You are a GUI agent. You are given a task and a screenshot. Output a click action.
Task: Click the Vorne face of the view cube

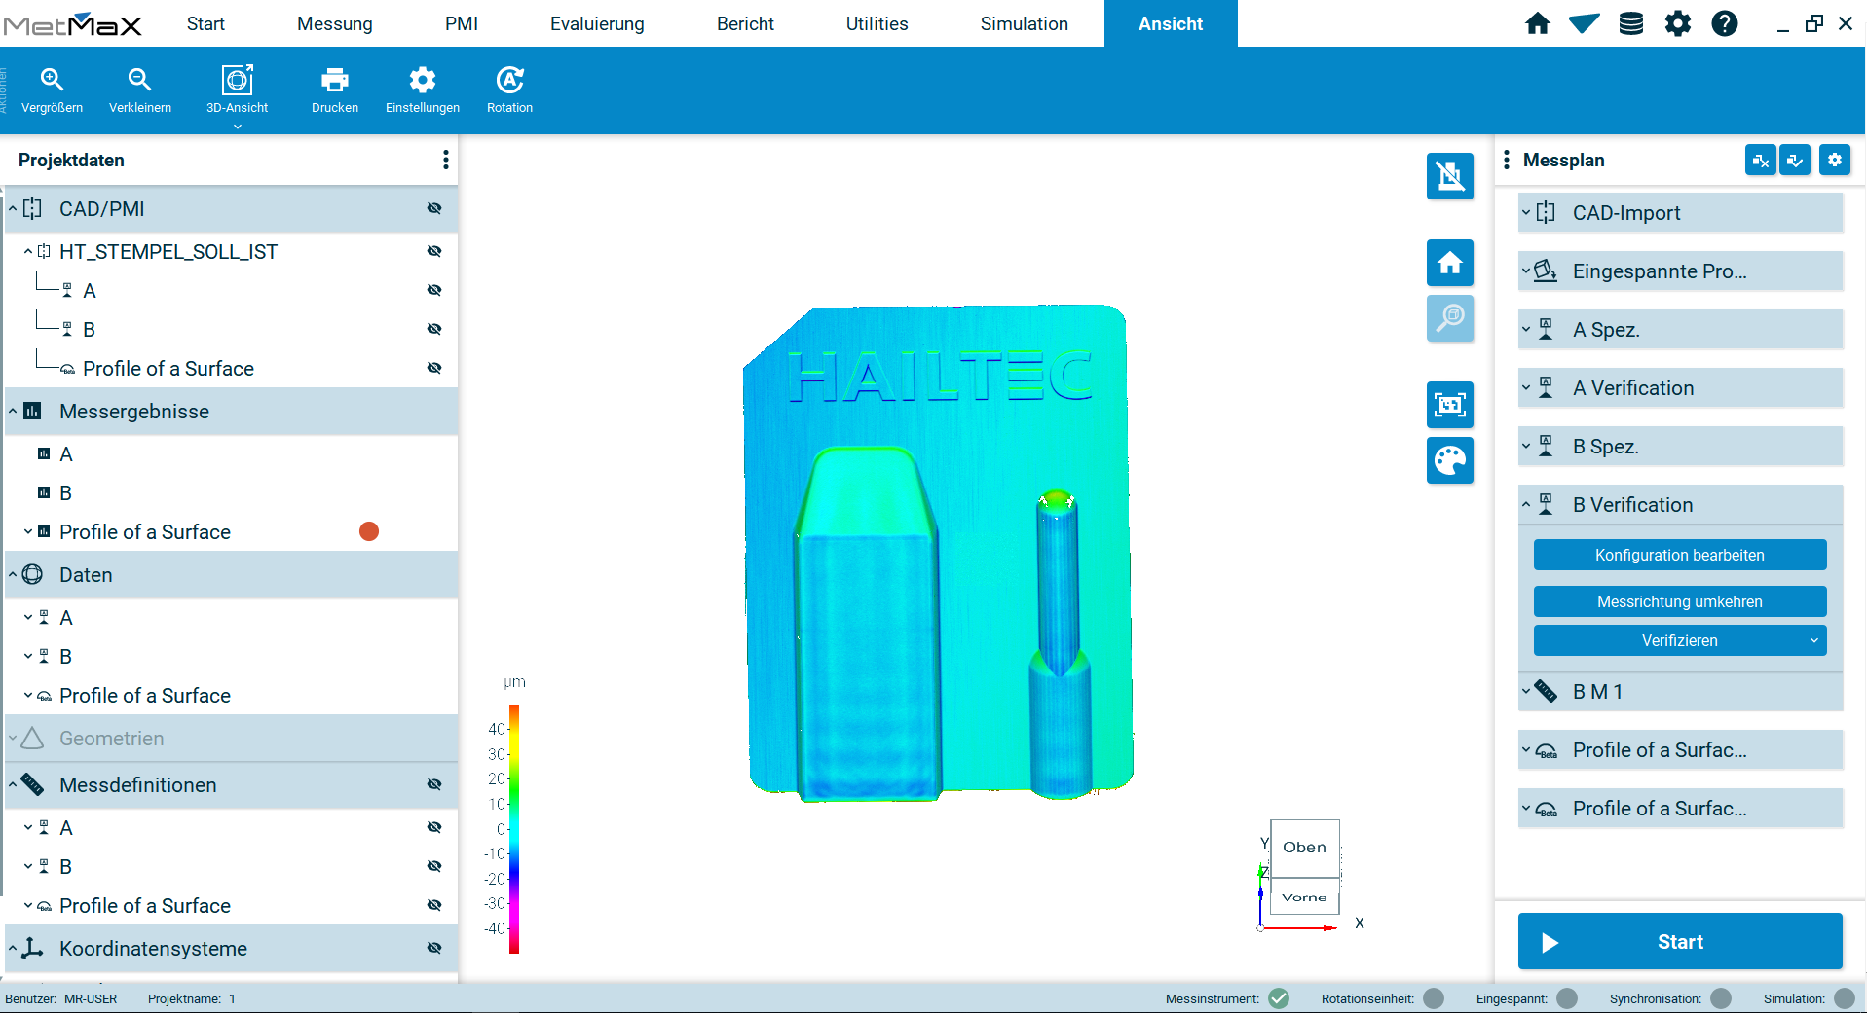(1305, 897)
